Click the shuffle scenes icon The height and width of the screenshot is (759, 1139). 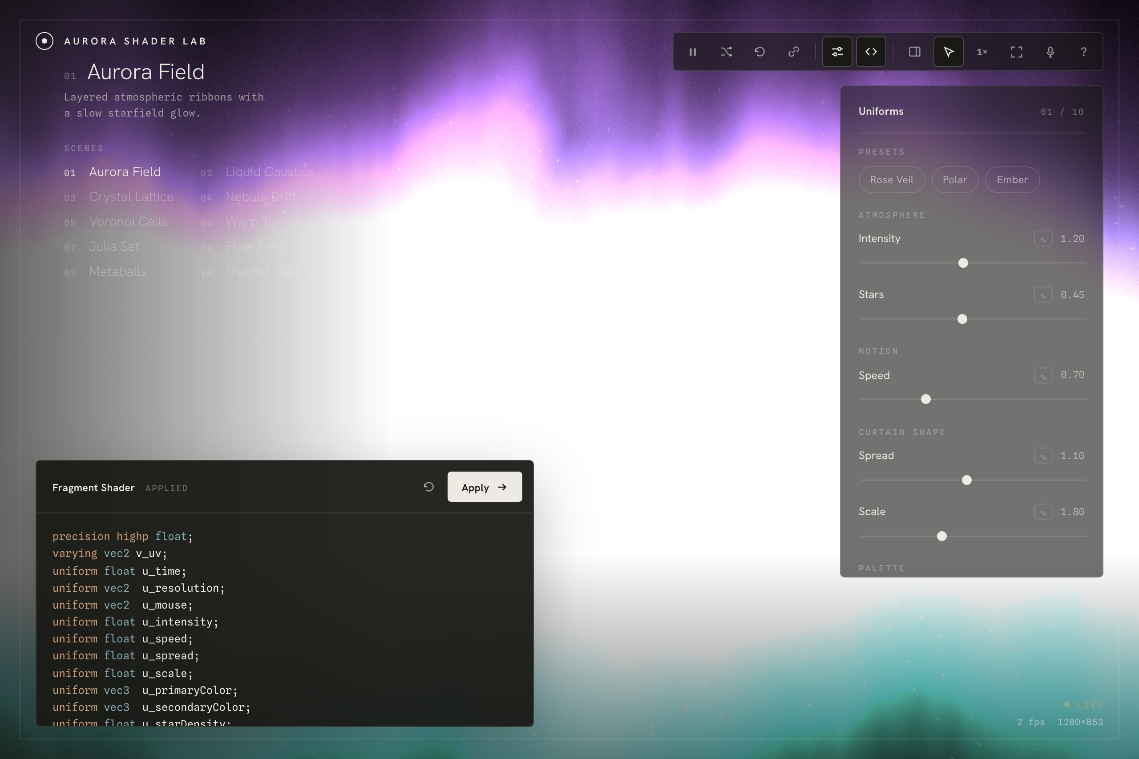click(x=726, y=52)
